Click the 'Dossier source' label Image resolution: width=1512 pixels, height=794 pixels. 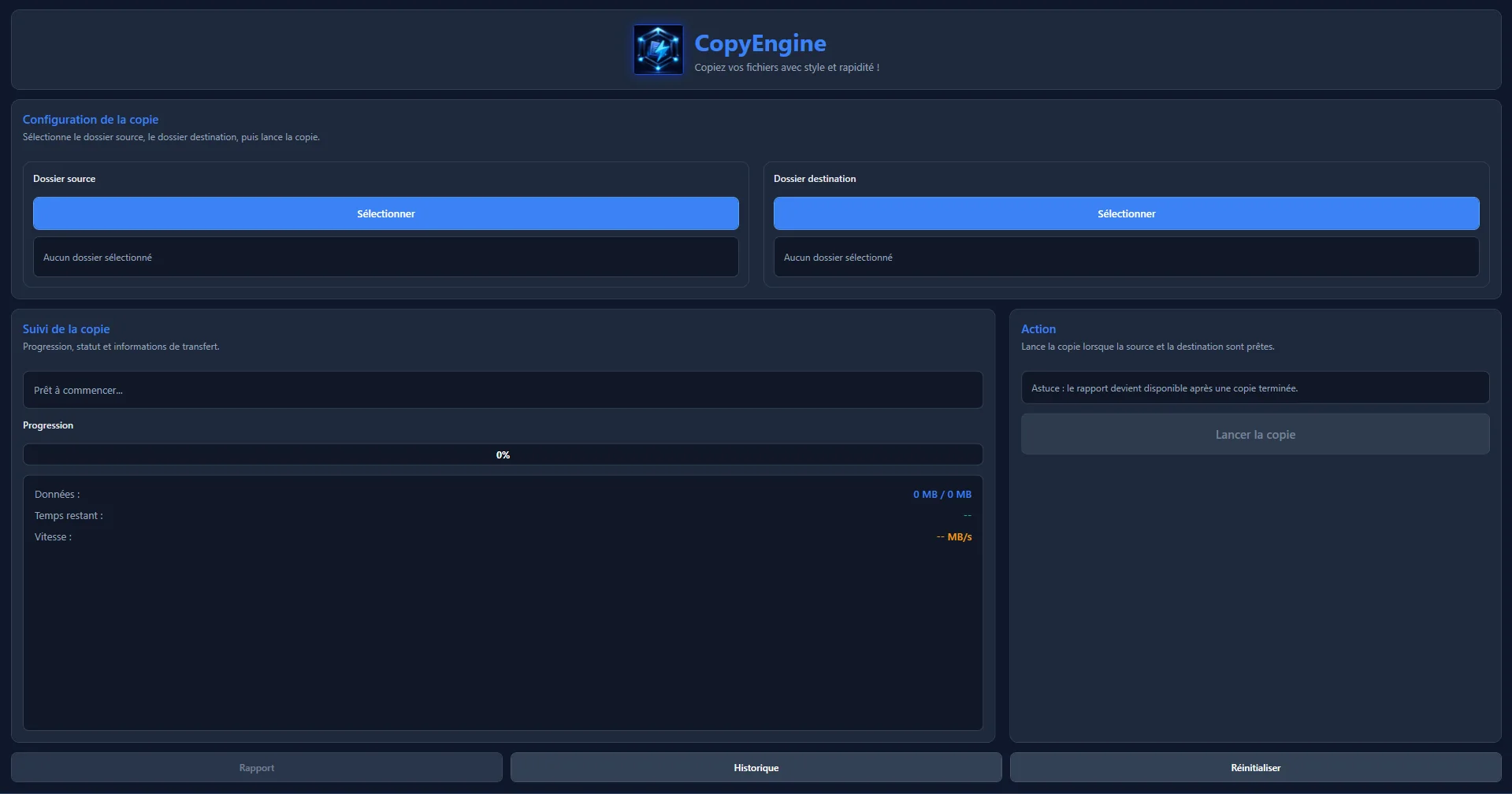(x=64, y=179)
